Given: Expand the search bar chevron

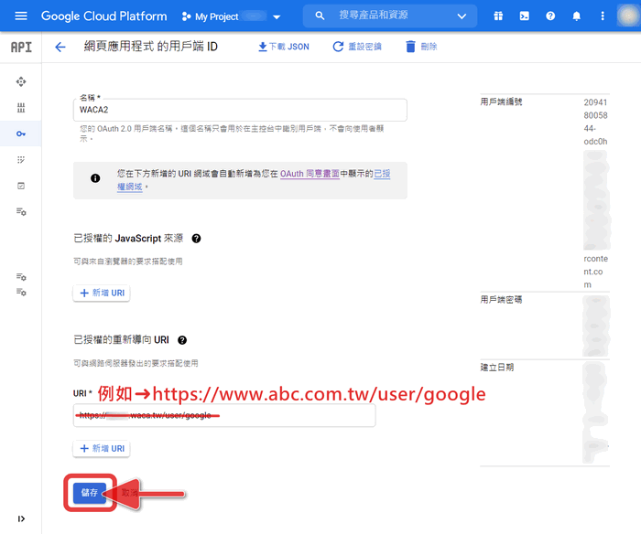Looking at the screenshot, I should coord(462,16).
